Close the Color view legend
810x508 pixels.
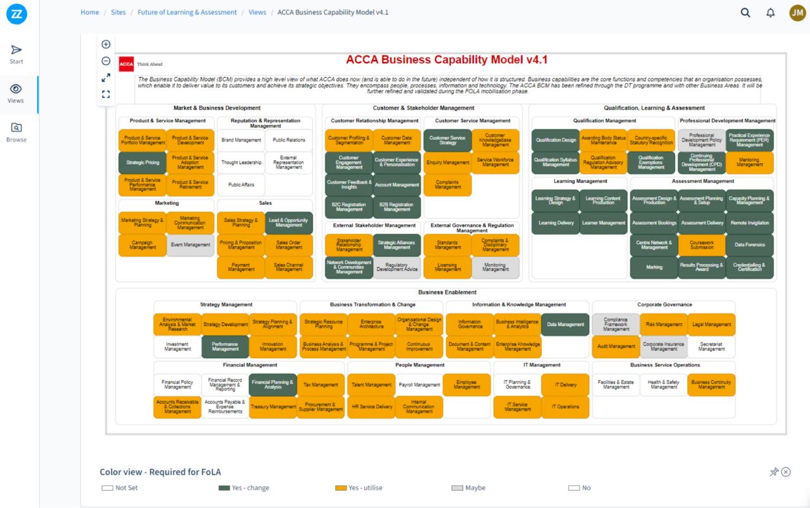pyautogui.click(x=786, y=472)
